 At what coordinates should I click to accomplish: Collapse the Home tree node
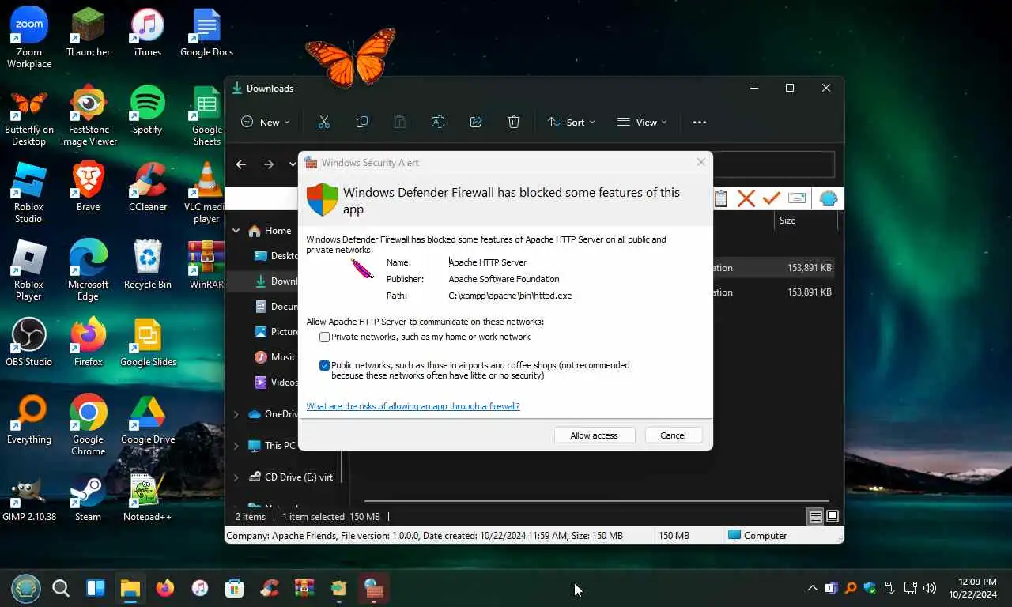coord(236,231)
